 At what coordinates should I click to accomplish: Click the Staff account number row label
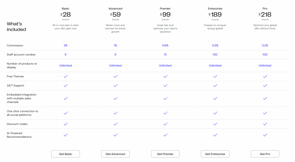21,54
